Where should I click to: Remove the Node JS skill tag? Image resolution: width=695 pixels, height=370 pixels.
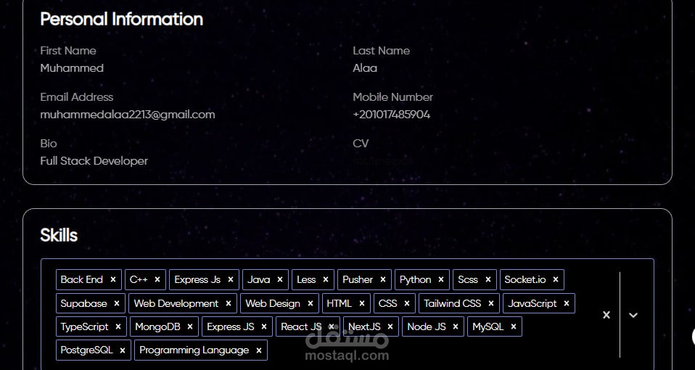(x=455, y=326)
